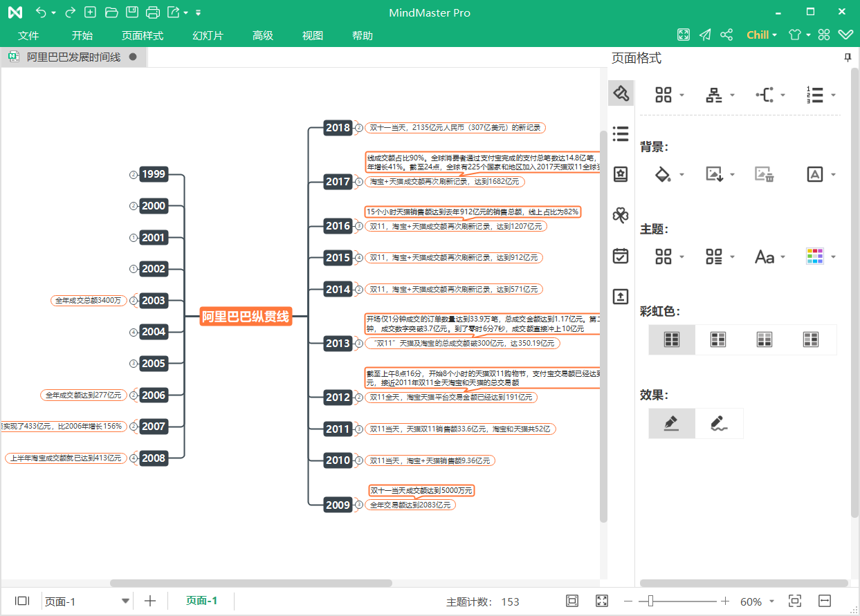The height and width of the screenshot is (616, 860).
Task: Select the 2008 year topic node
Action: 154,458
